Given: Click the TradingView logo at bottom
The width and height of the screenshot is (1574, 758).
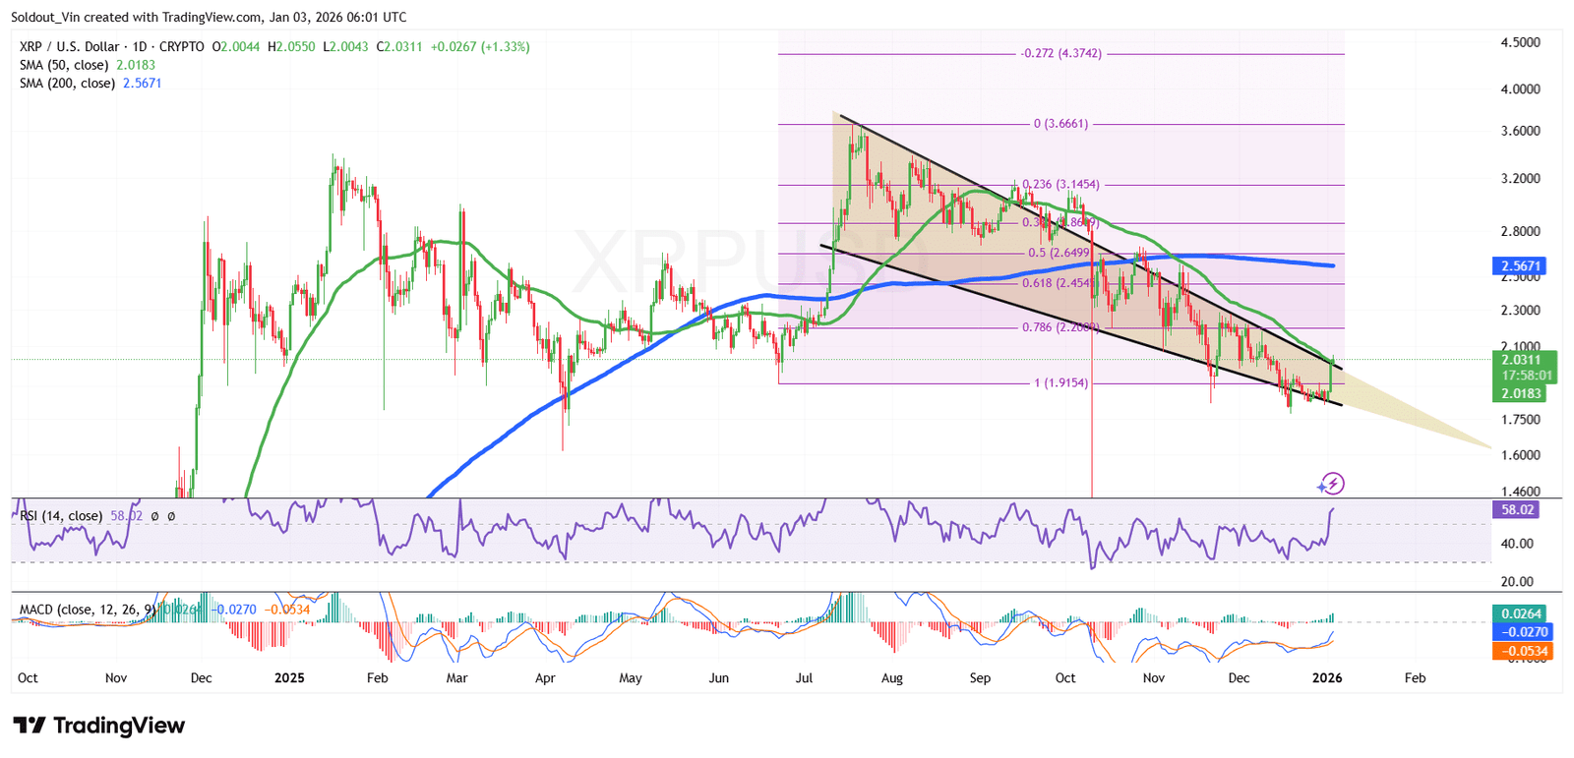Looking at the screenshot, I should point(99,727).
